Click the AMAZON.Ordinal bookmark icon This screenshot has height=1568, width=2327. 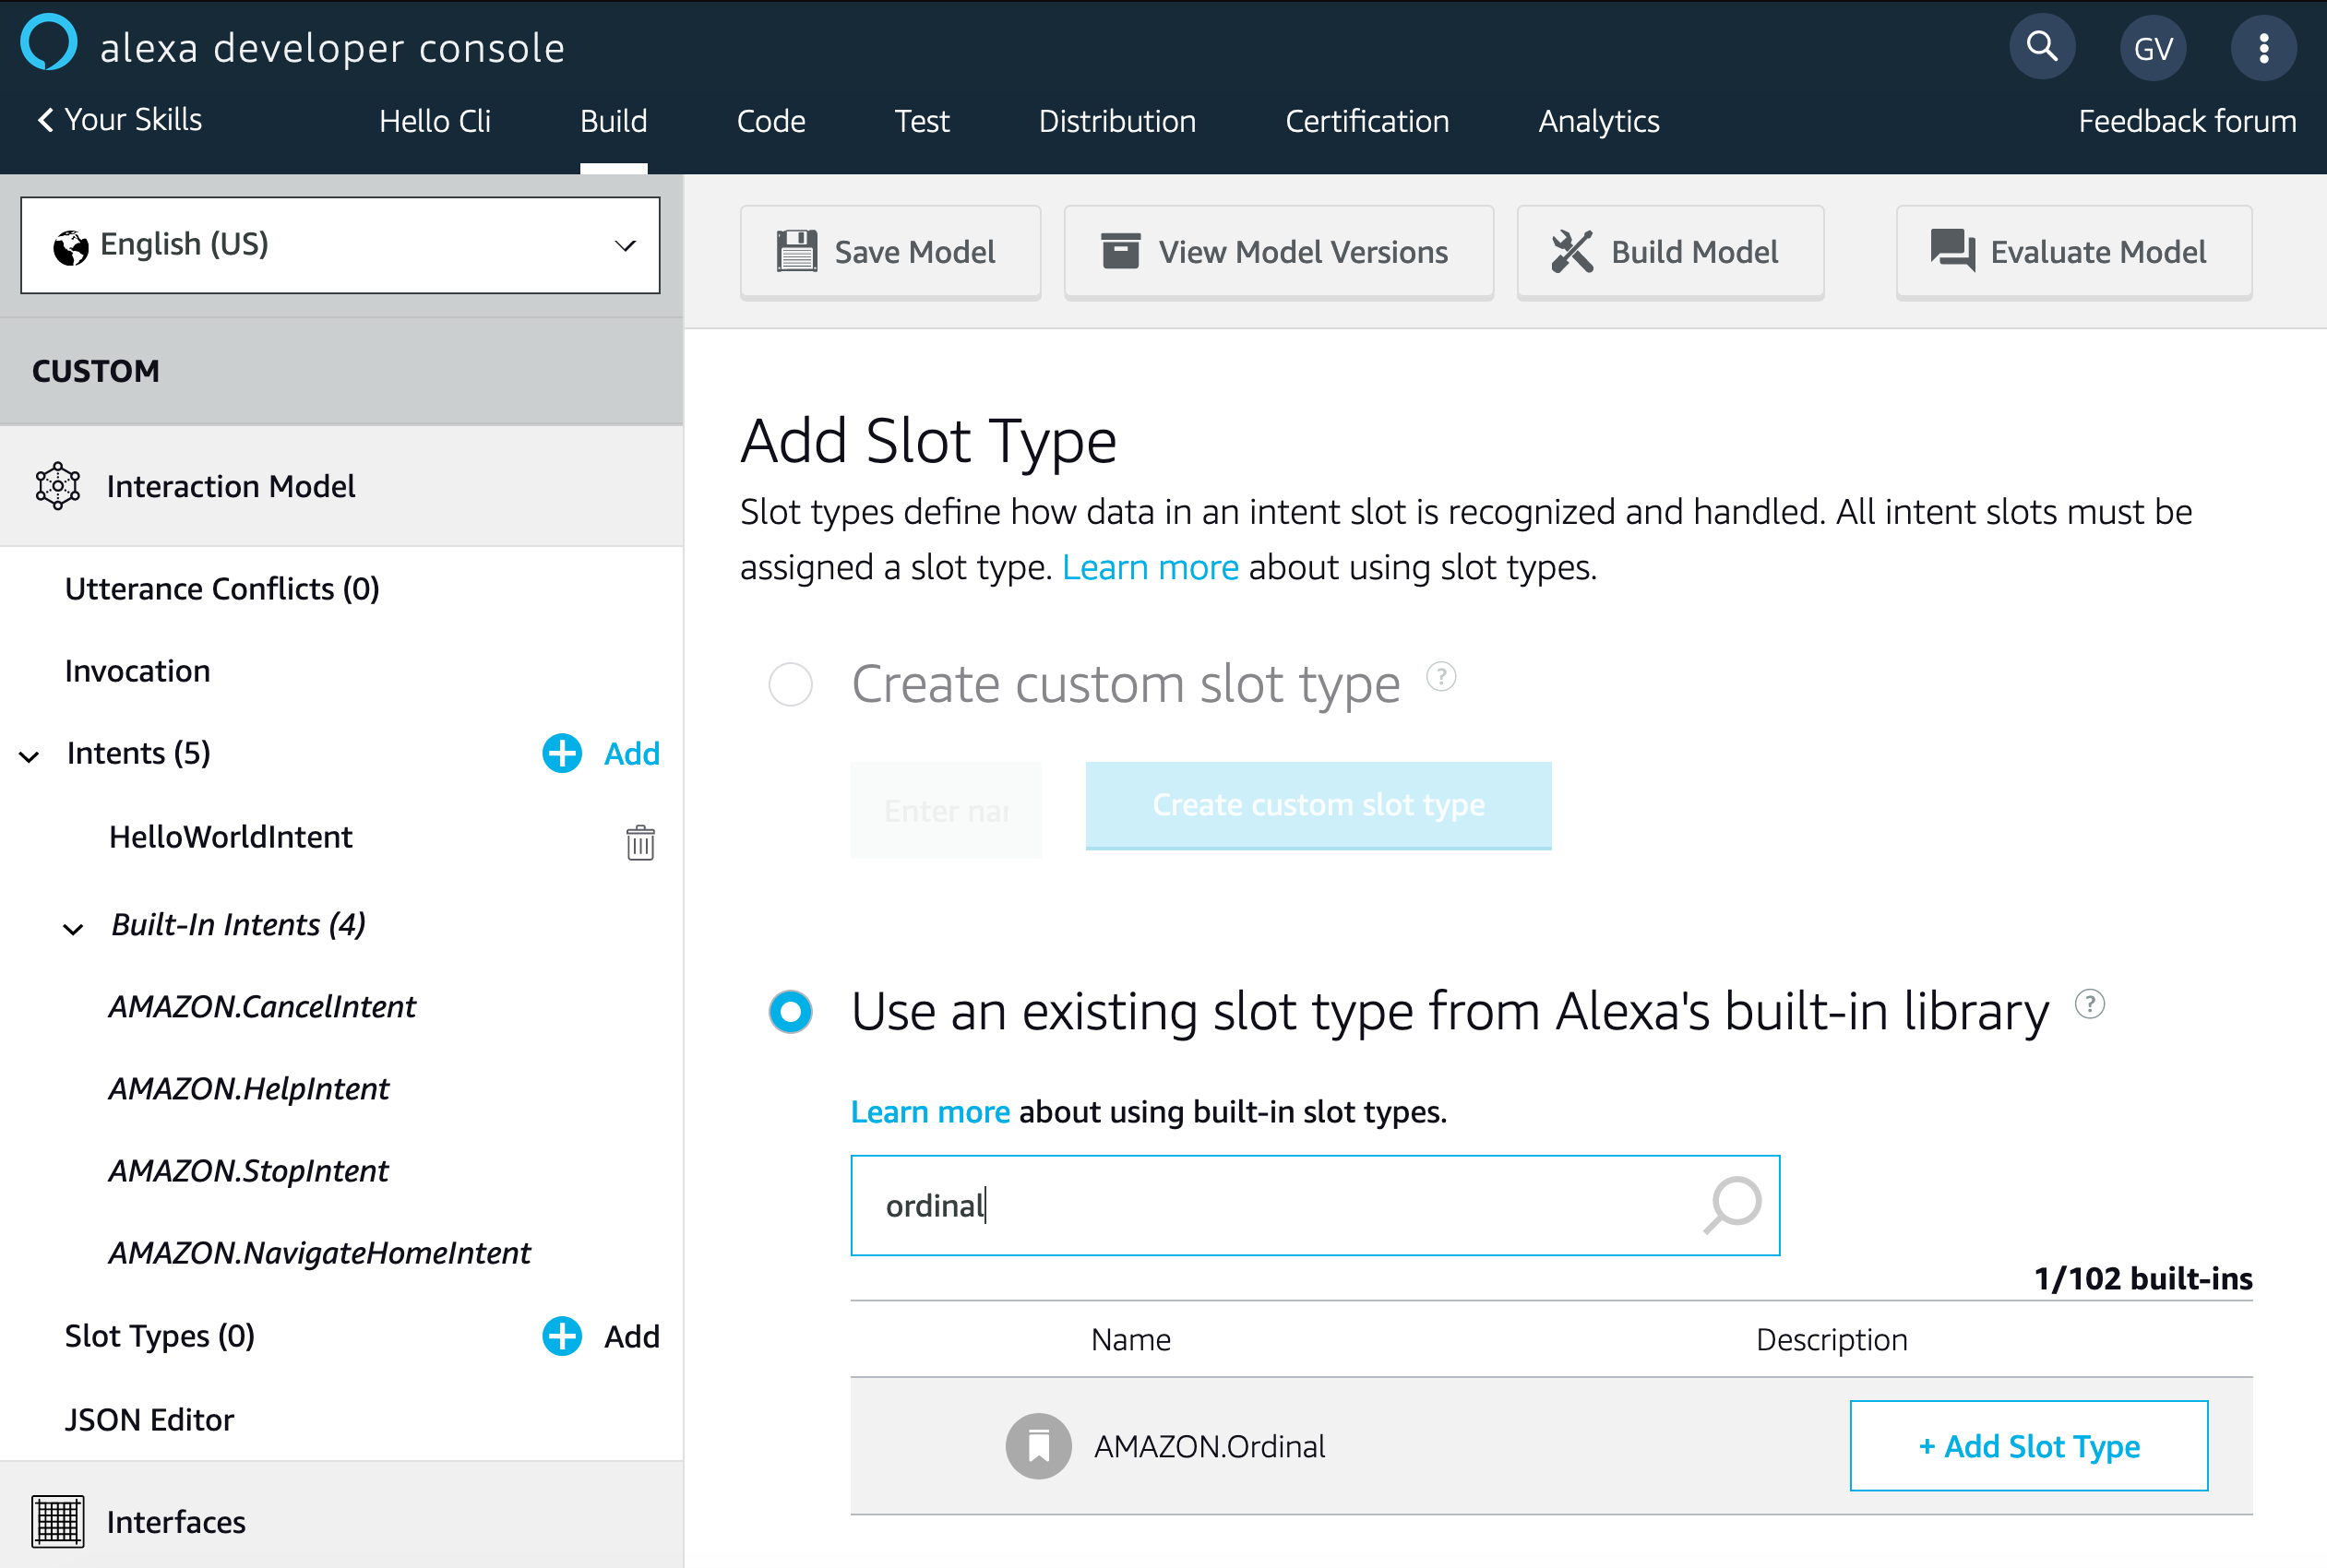coord(1037,1445)
